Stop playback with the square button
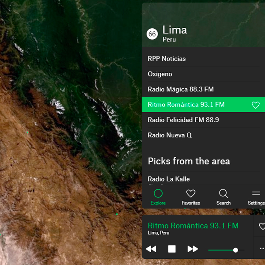The width and height of the screenshot is (265, 265). tap(172, 249)
